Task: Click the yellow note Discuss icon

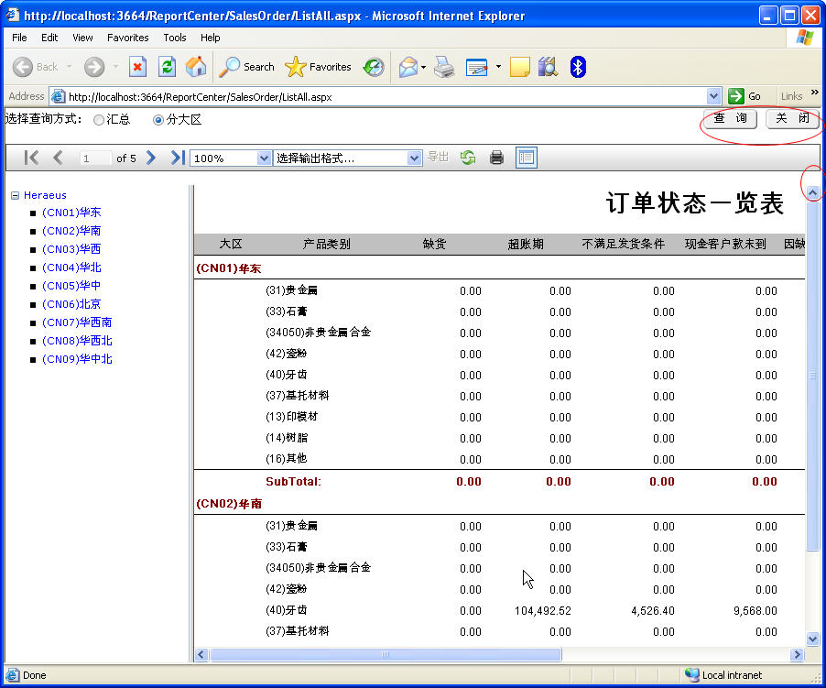Action: click(x=520, y=68)
